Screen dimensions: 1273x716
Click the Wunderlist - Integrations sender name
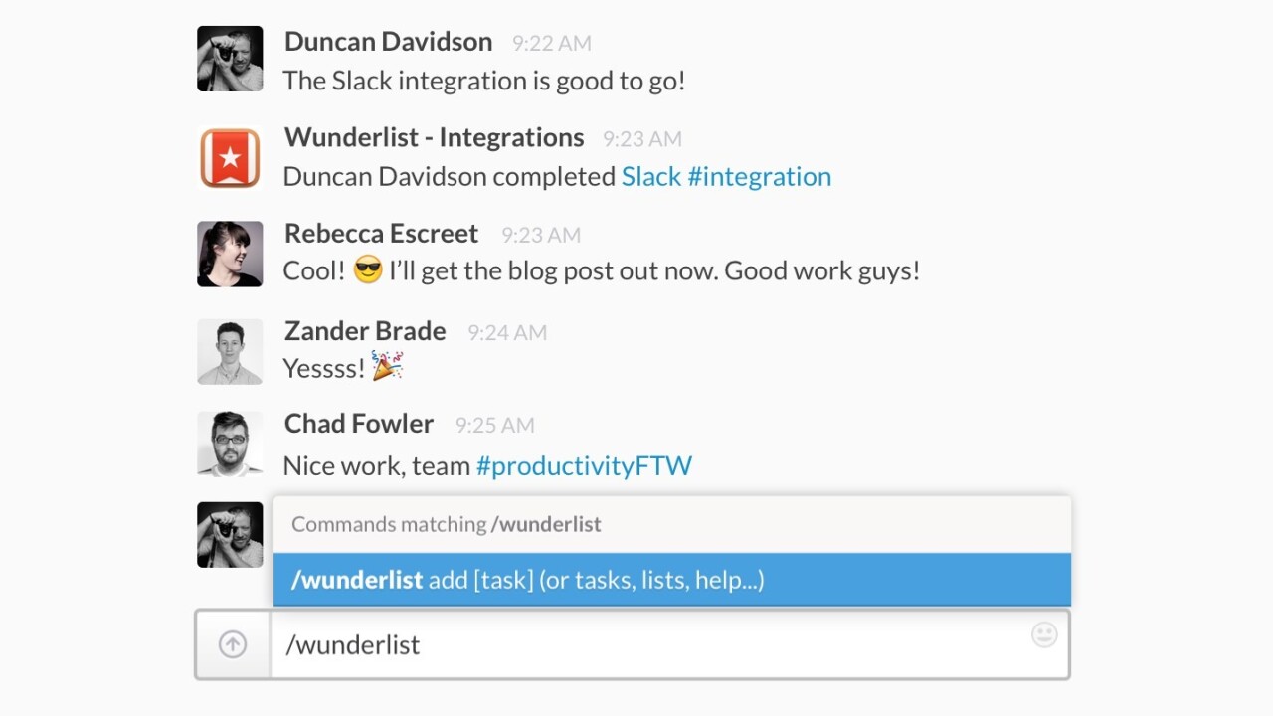[x=434, y=137]
